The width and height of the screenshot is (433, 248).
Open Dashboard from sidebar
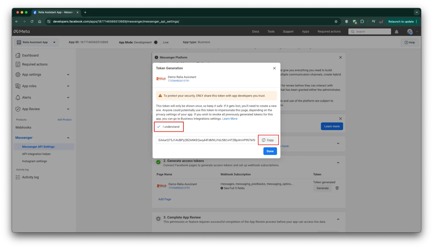click(x=30, y=55)
